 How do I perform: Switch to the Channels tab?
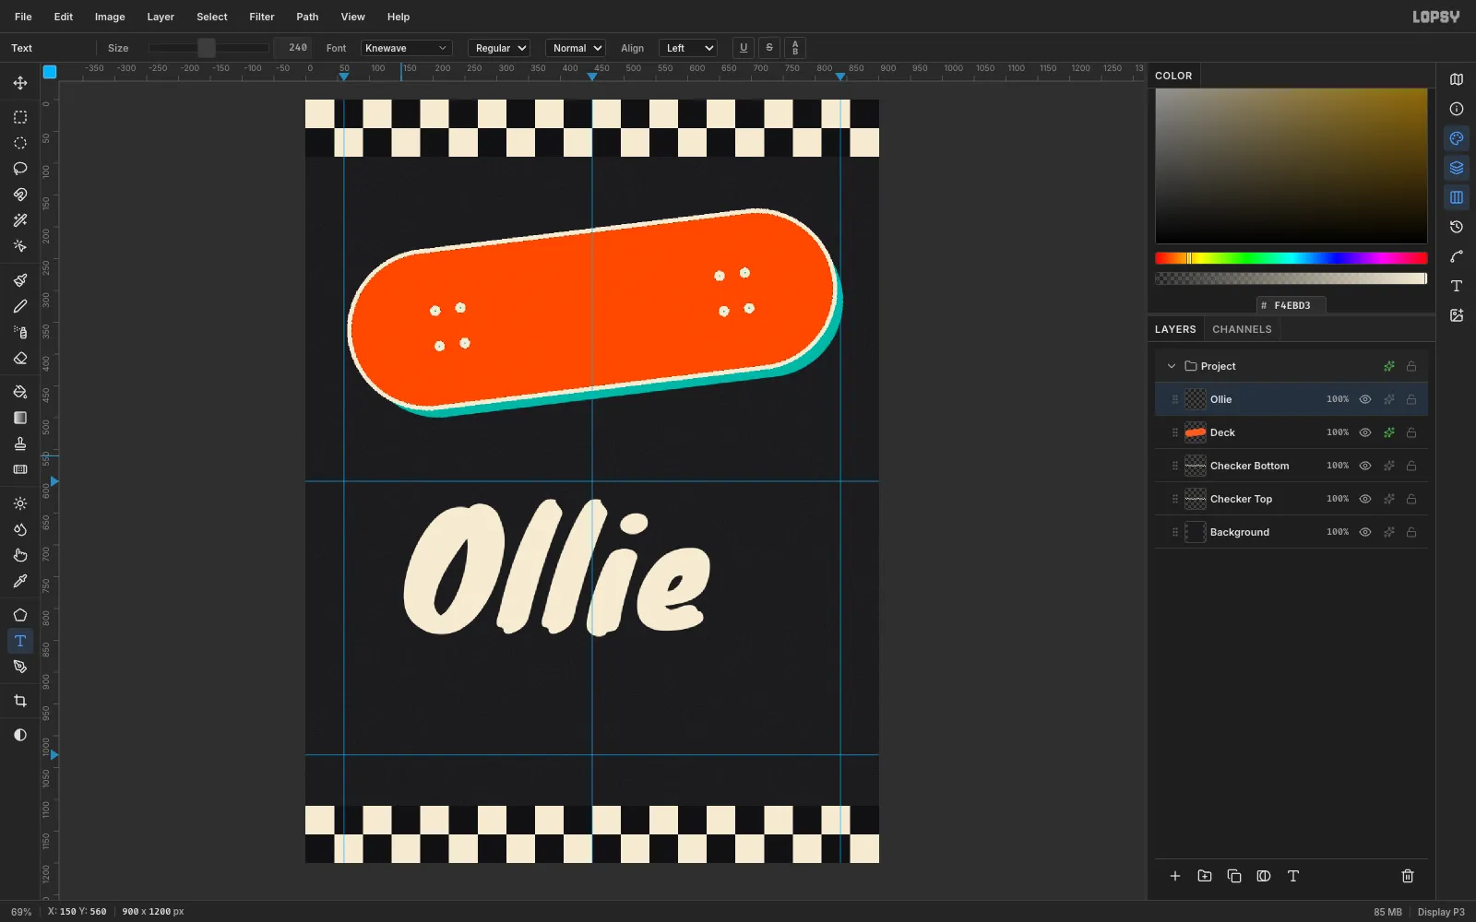pyautogui.click(x=1242, y=329)
